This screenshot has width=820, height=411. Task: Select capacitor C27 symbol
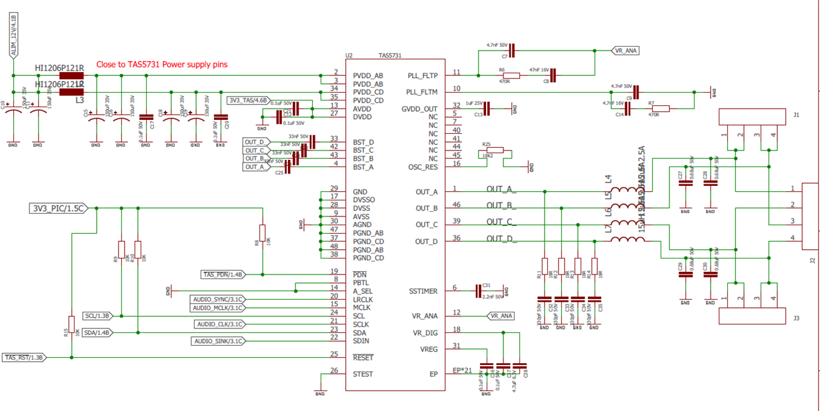(x=685, y=184)
